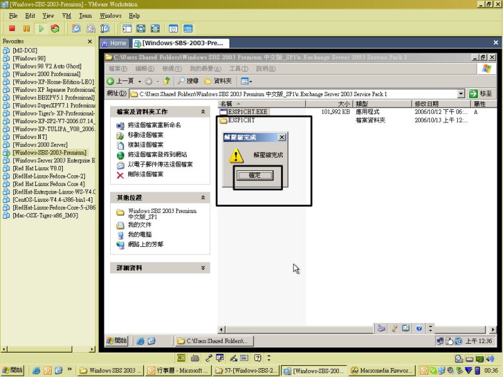Select [Windows NT] in Favorites
503x377 pixels.
point(30,137)
